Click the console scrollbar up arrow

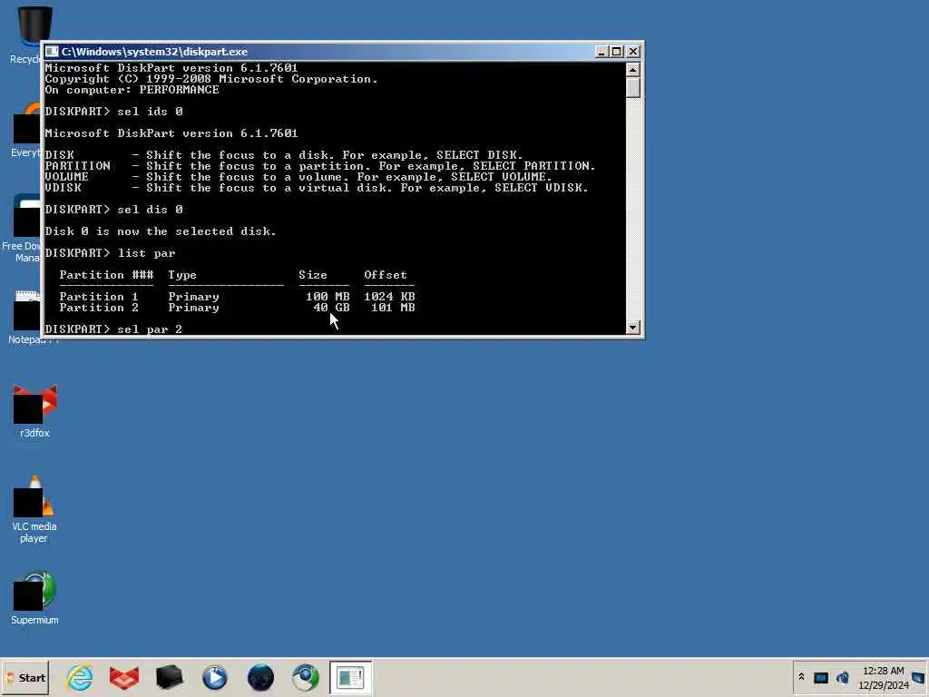pyautogui.click(x=632, y=69)
